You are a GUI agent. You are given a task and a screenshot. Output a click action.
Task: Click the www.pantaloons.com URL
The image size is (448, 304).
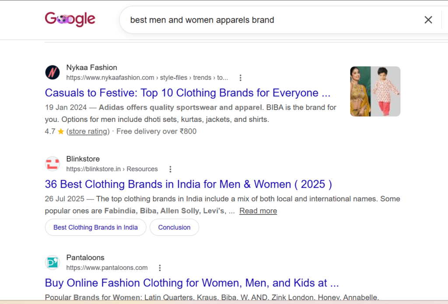107,268
